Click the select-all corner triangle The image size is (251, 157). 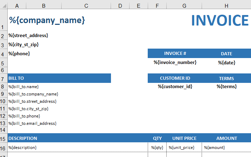[x=4, y=6]
